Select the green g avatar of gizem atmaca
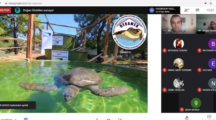Image resolution: width=216 pixels, height=120 pixels. click(x=196, y=103)
